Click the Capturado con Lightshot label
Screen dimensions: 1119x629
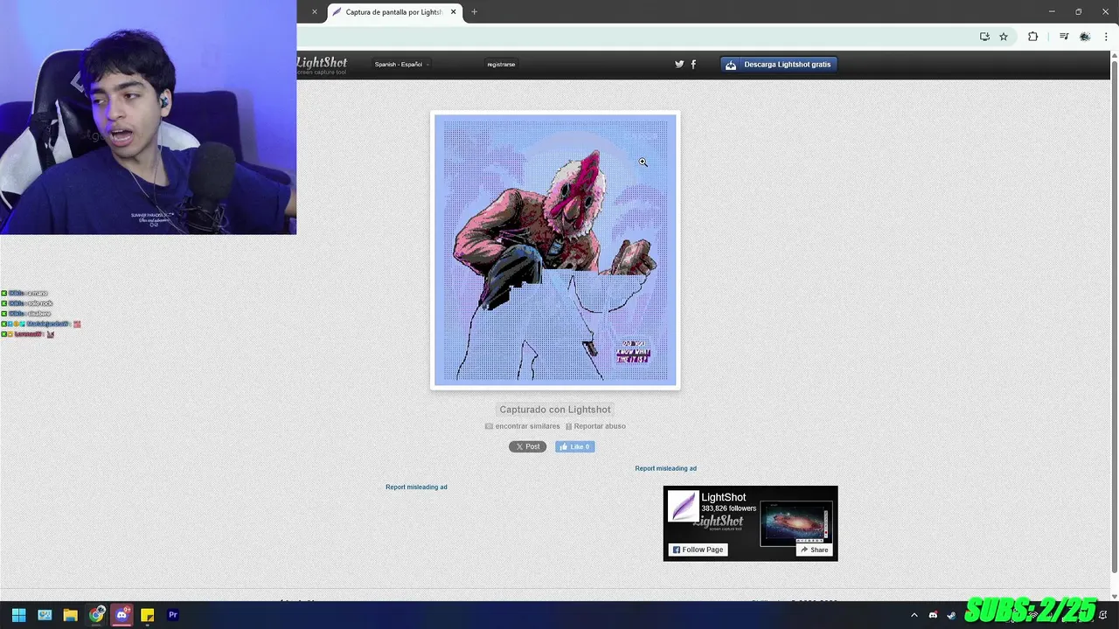(x=555, y=409)
